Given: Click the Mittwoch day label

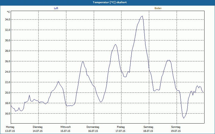Looking at the screenshot, I should [66, 127].
